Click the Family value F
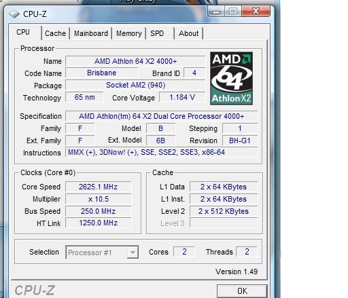Image resolution: width=348 pixels, height=298 pixels. tap(80, 128)
